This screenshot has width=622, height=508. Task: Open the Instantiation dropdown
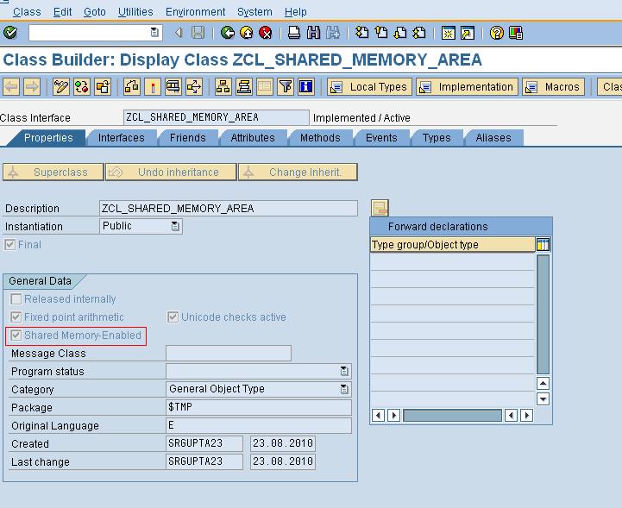pos(175,226)
